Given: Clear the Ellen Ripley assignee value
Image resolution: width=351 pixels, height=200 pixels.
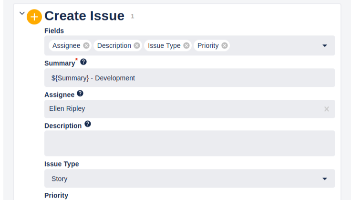Looking at the screenshot, I should pyautogui.click(x=327, y=109).
